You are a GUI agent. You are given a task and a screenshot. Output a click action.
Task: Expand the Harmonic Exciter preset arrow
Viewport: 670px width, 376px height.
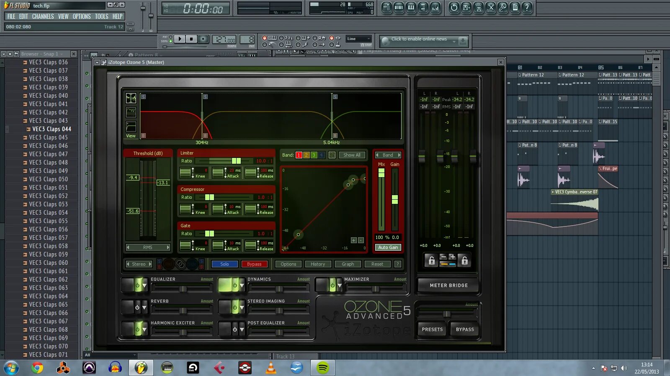pos(144,330)
